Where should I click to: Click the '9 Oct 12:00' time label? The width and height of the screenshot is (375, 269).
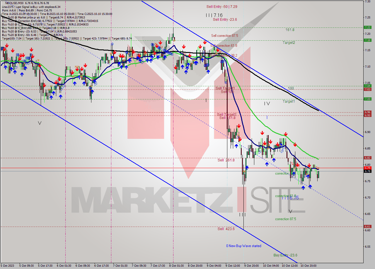(232, 266)
